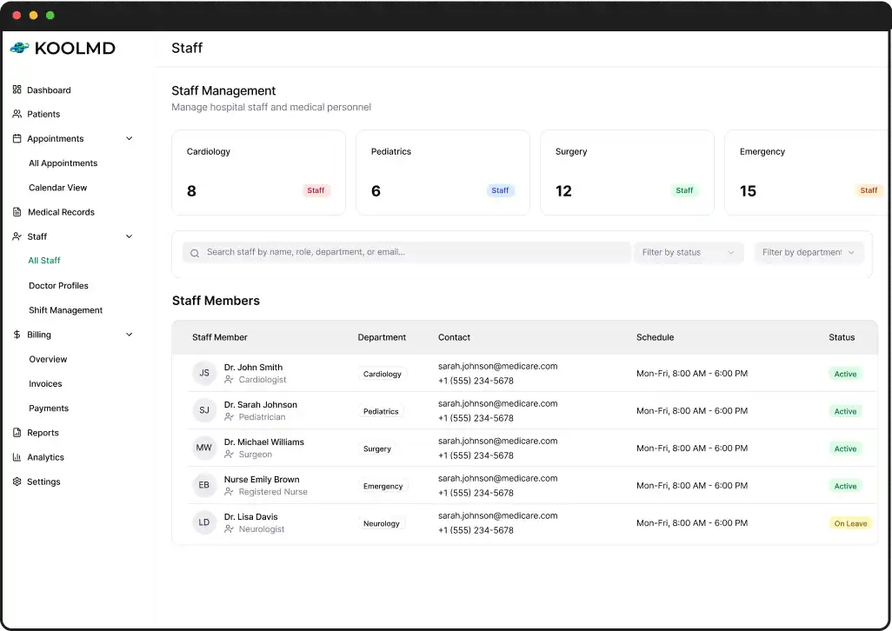The height and width of the screenshot is (631, 892).
Task: Click the green Staff badge on Surgery card
Action: tap(684, 190)
